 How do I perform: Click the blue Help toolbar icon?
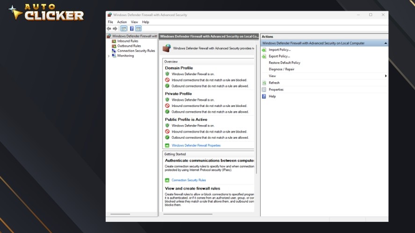point(131,28)
